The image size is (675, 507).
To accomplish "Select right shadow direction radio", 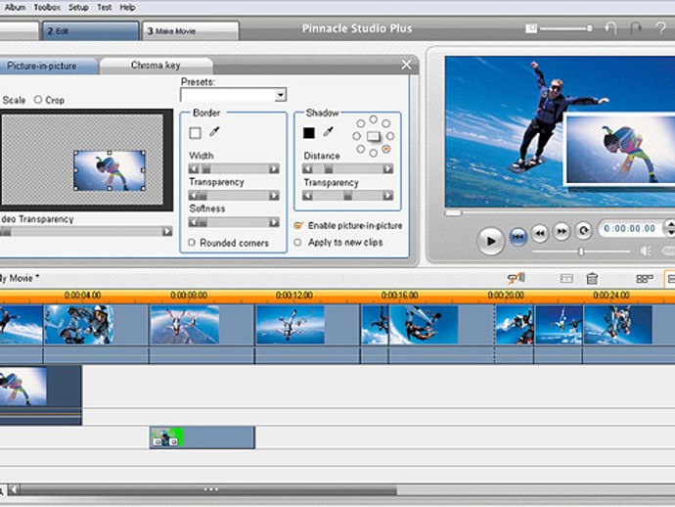I will [390, 136].
